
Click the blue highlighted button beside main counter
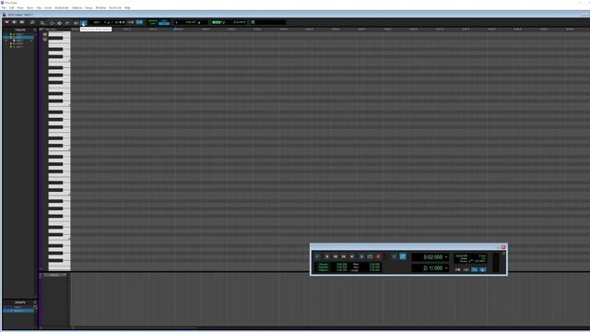point(403,256)
